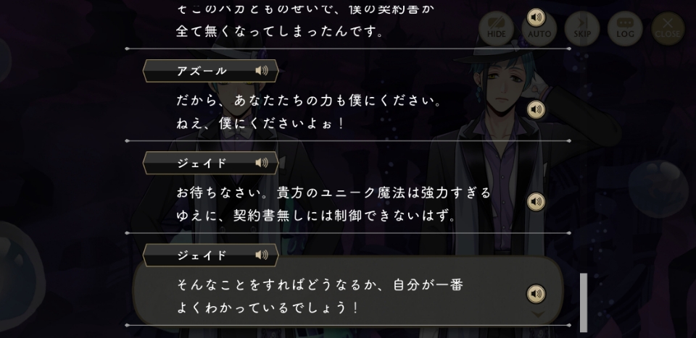
Task: Play voice from last ジェイド name tag speaker
Action: (262, 255)
